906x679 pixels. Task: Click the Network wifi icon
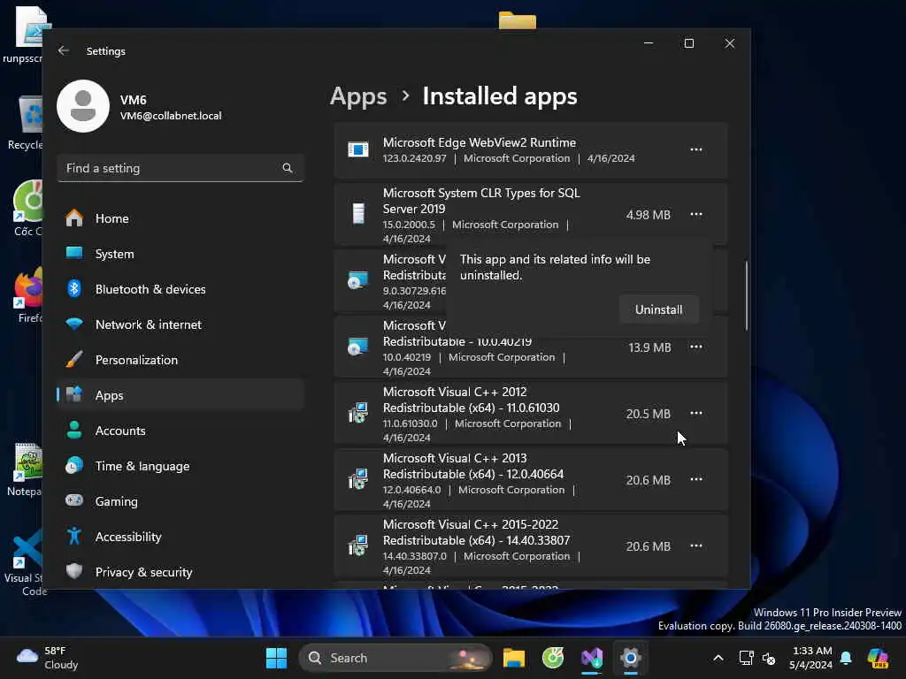[74, 324]
